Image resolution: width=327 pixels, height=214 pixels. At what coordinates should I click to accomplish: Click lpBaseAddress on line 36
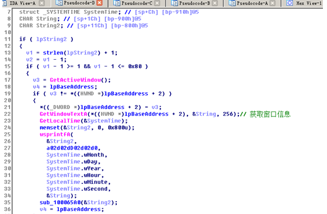coord(79,209)
